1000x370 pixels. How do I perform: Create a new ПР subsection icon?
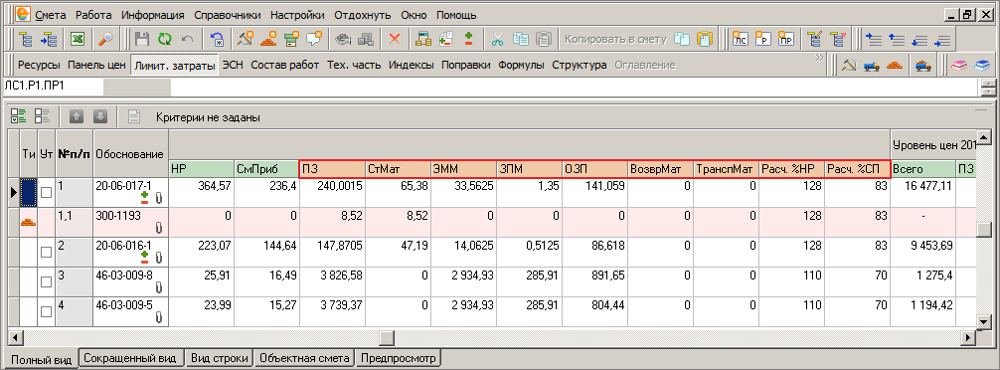click(786, 40)
